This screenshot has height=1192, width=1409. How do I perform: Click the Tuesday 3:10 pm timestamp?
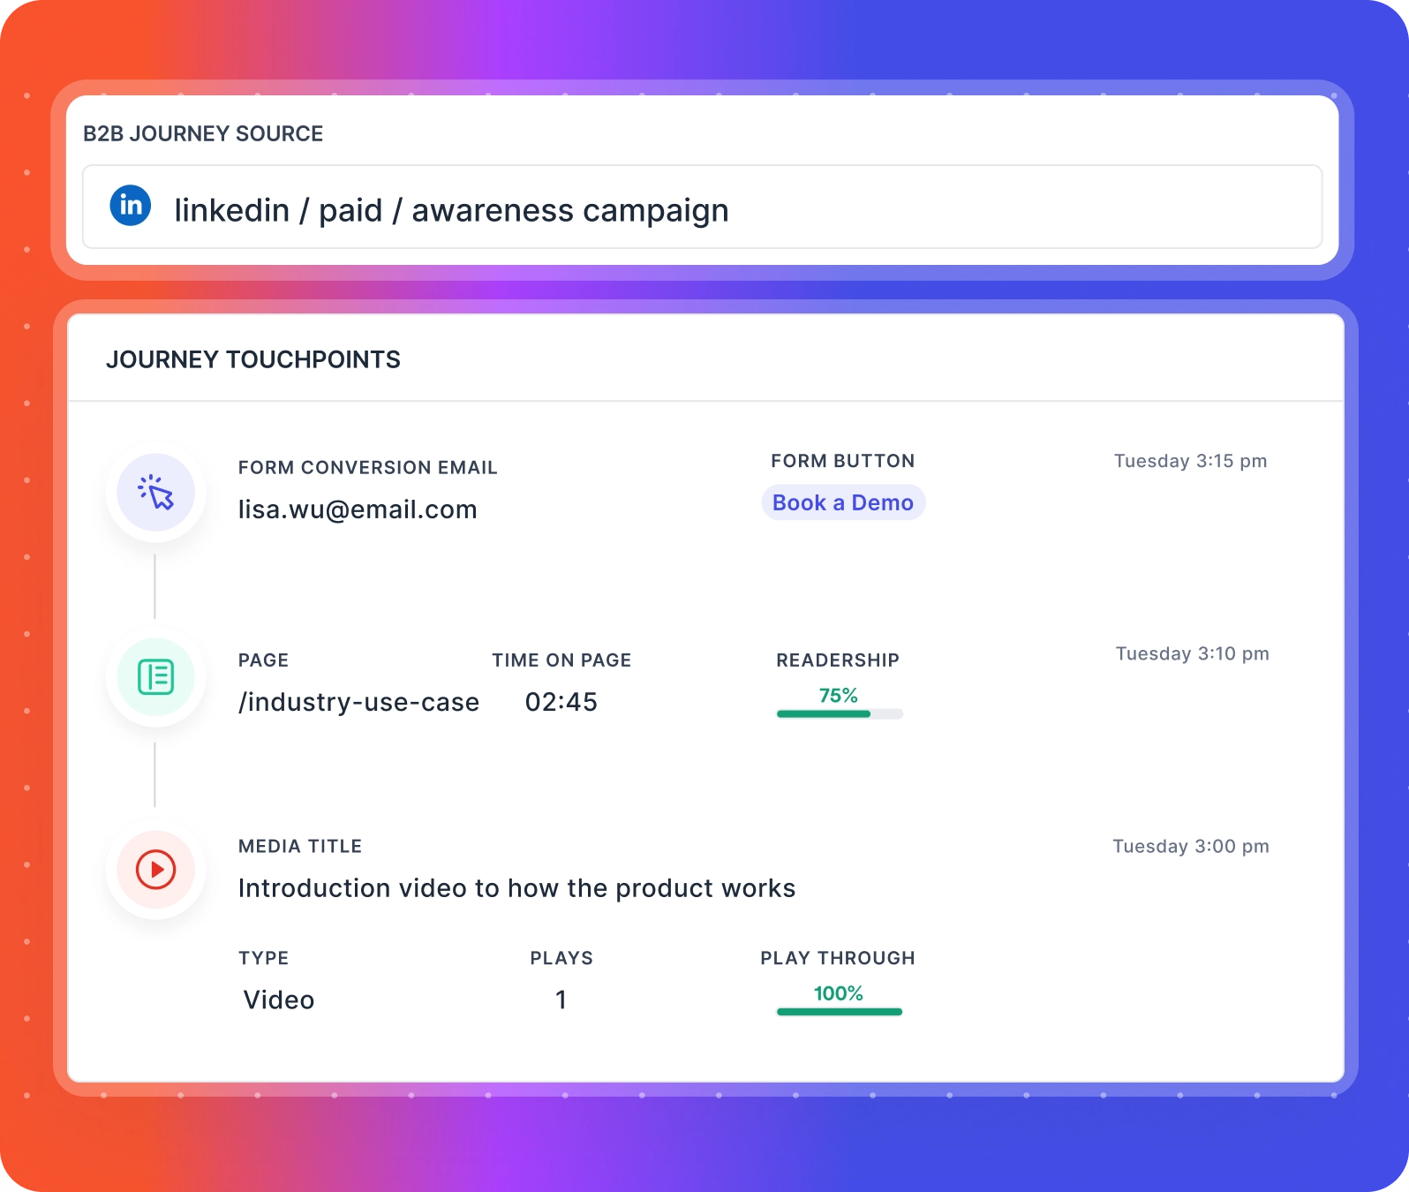tap(1192, 653)
